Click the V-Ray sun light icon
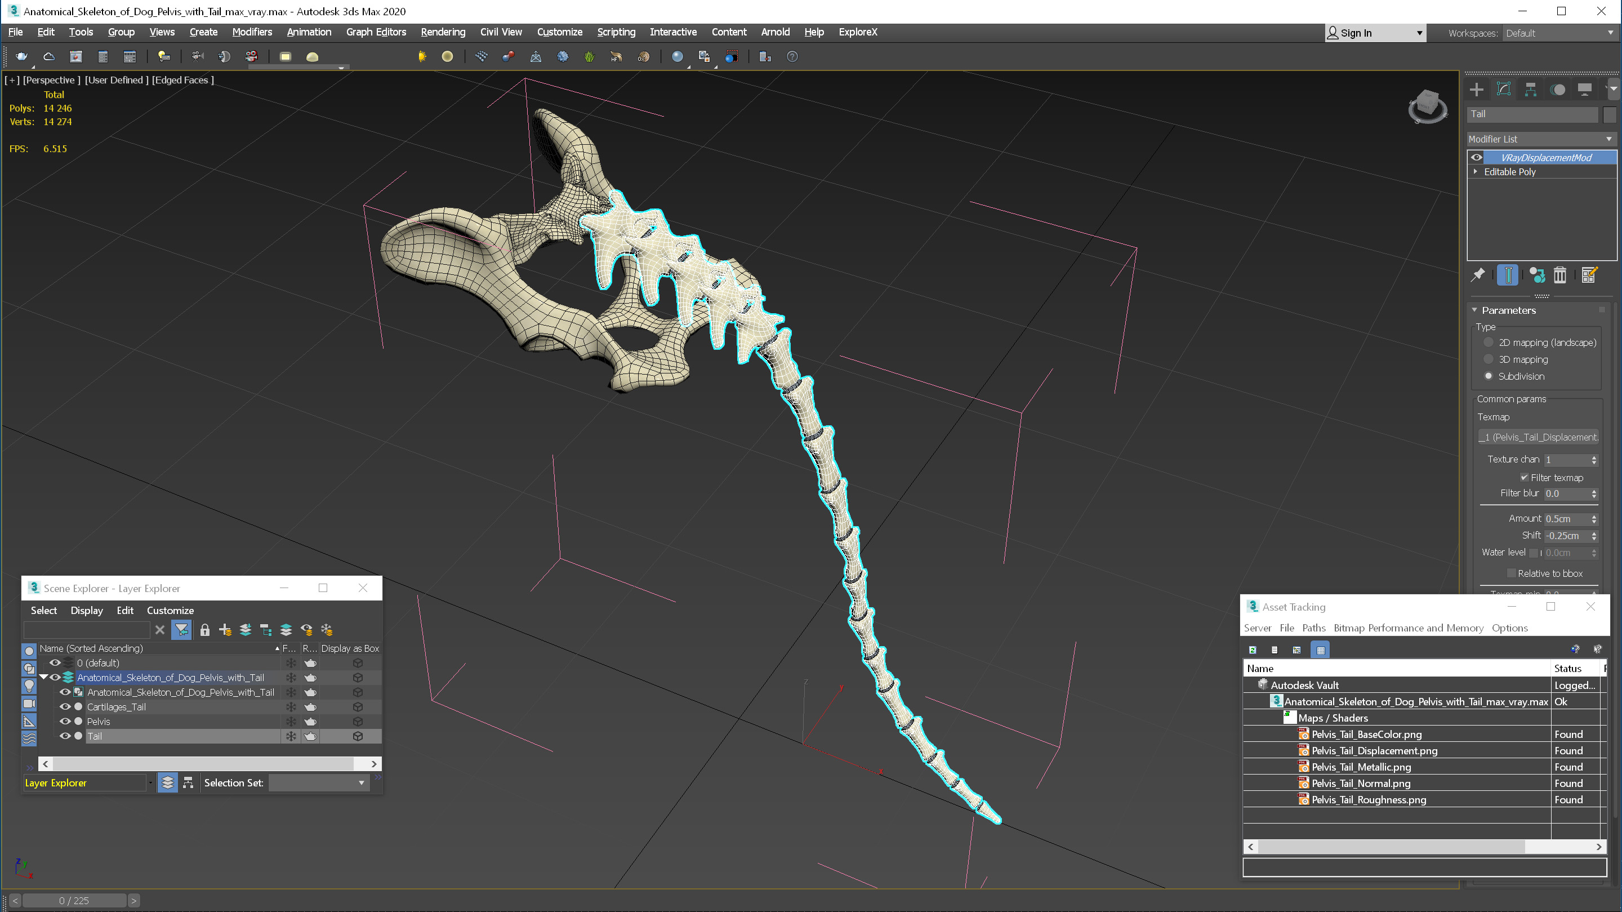This screenshot has height=912, width=1622. point(422,57)
